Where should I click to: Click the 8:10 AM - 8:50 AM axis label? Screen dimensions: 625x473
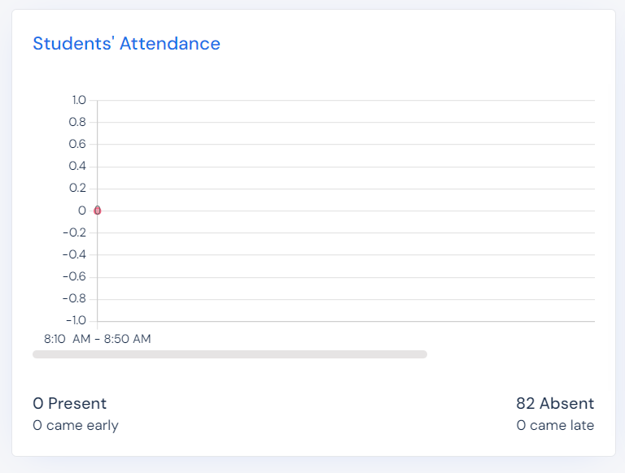98,339
